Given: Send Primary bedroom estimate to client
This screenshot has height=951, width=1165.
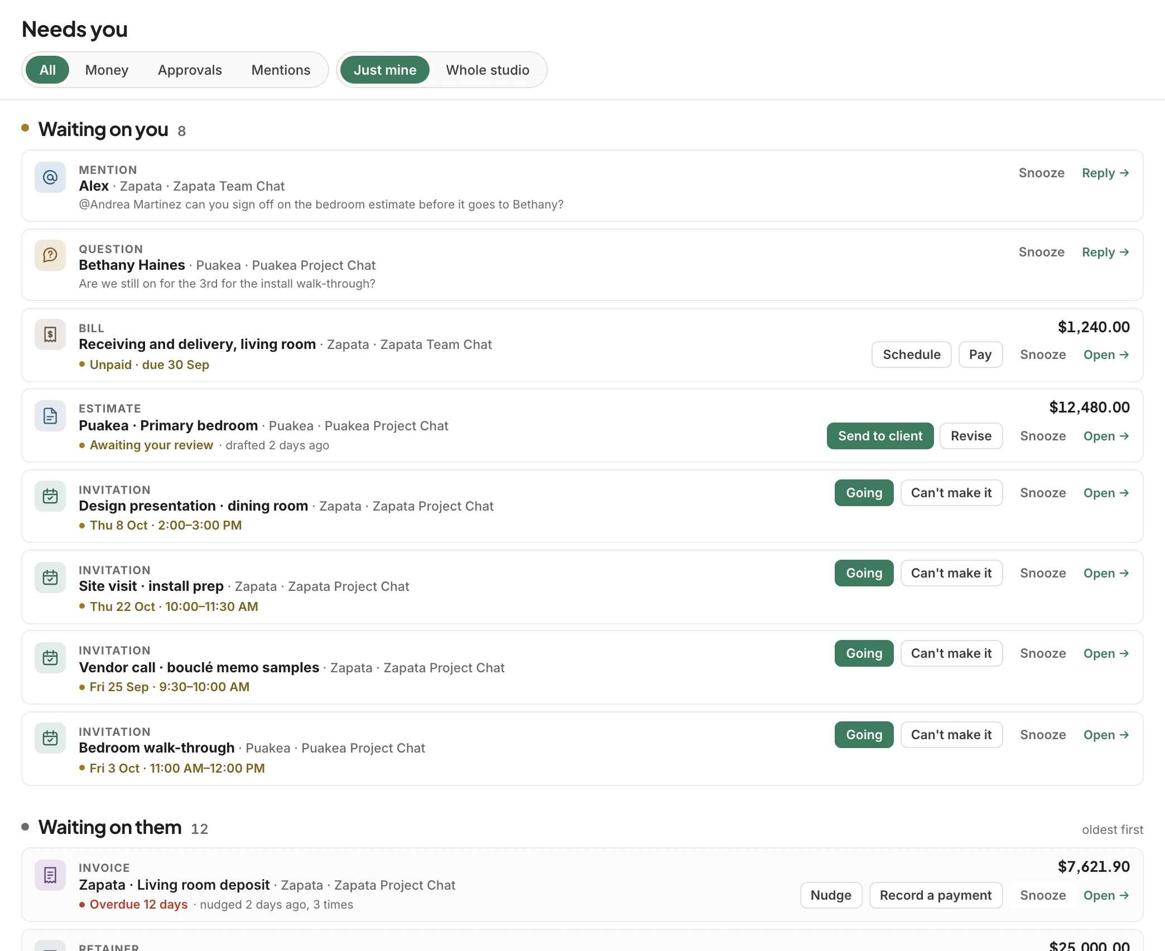Looking at the screenshot, I should [880, 436].
